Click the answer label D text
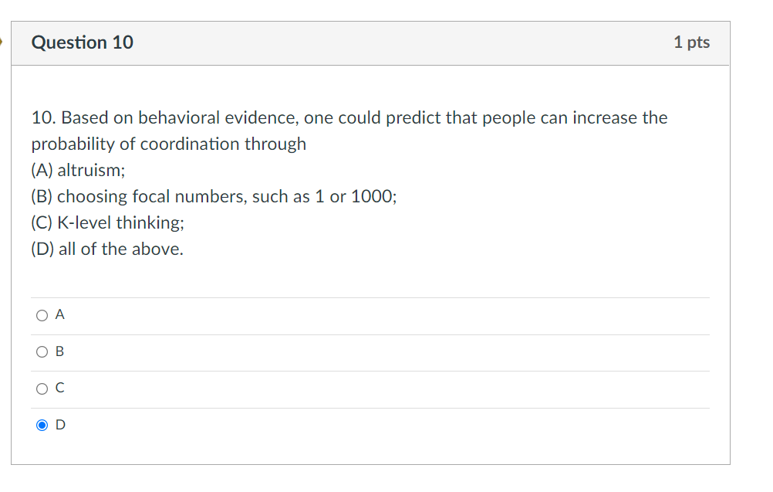This screenshot has height=492, width=773. (59, 425)
